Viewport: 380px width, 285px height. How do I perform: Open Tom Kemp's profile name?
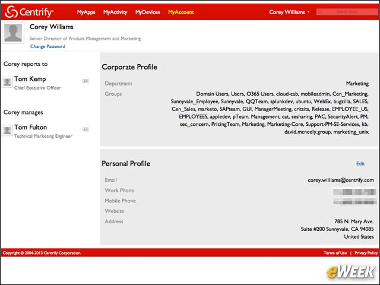point(30,79)
